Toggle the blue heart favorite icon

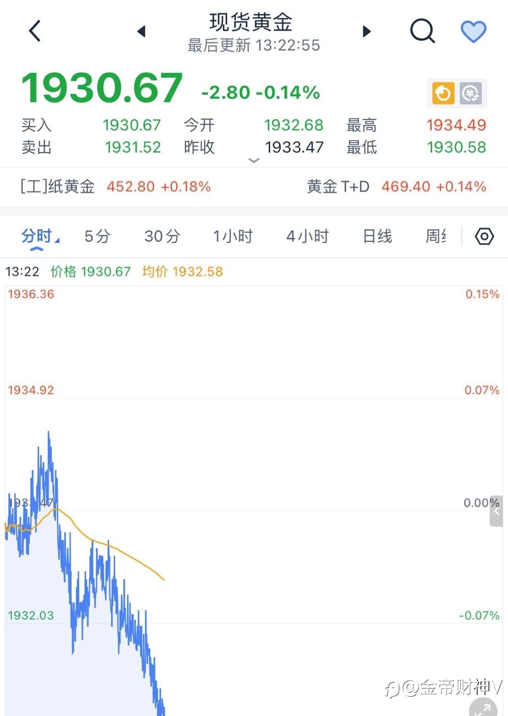tap(473, 31)
